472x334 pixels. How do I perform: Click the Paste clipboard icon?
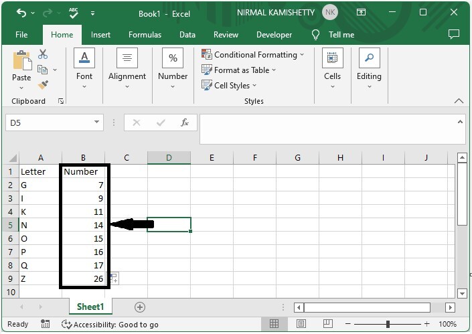(22, 60)
